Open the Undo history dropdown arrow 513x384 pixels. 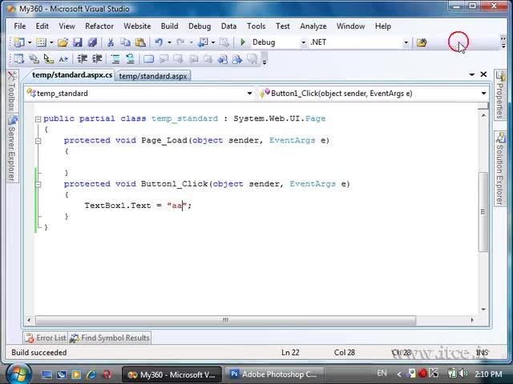(x=169, y=42)
